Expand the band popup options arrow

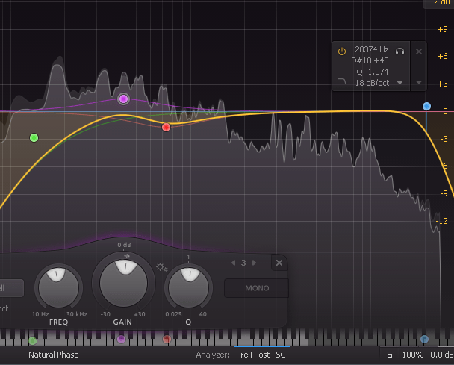(x=419, y=82)
